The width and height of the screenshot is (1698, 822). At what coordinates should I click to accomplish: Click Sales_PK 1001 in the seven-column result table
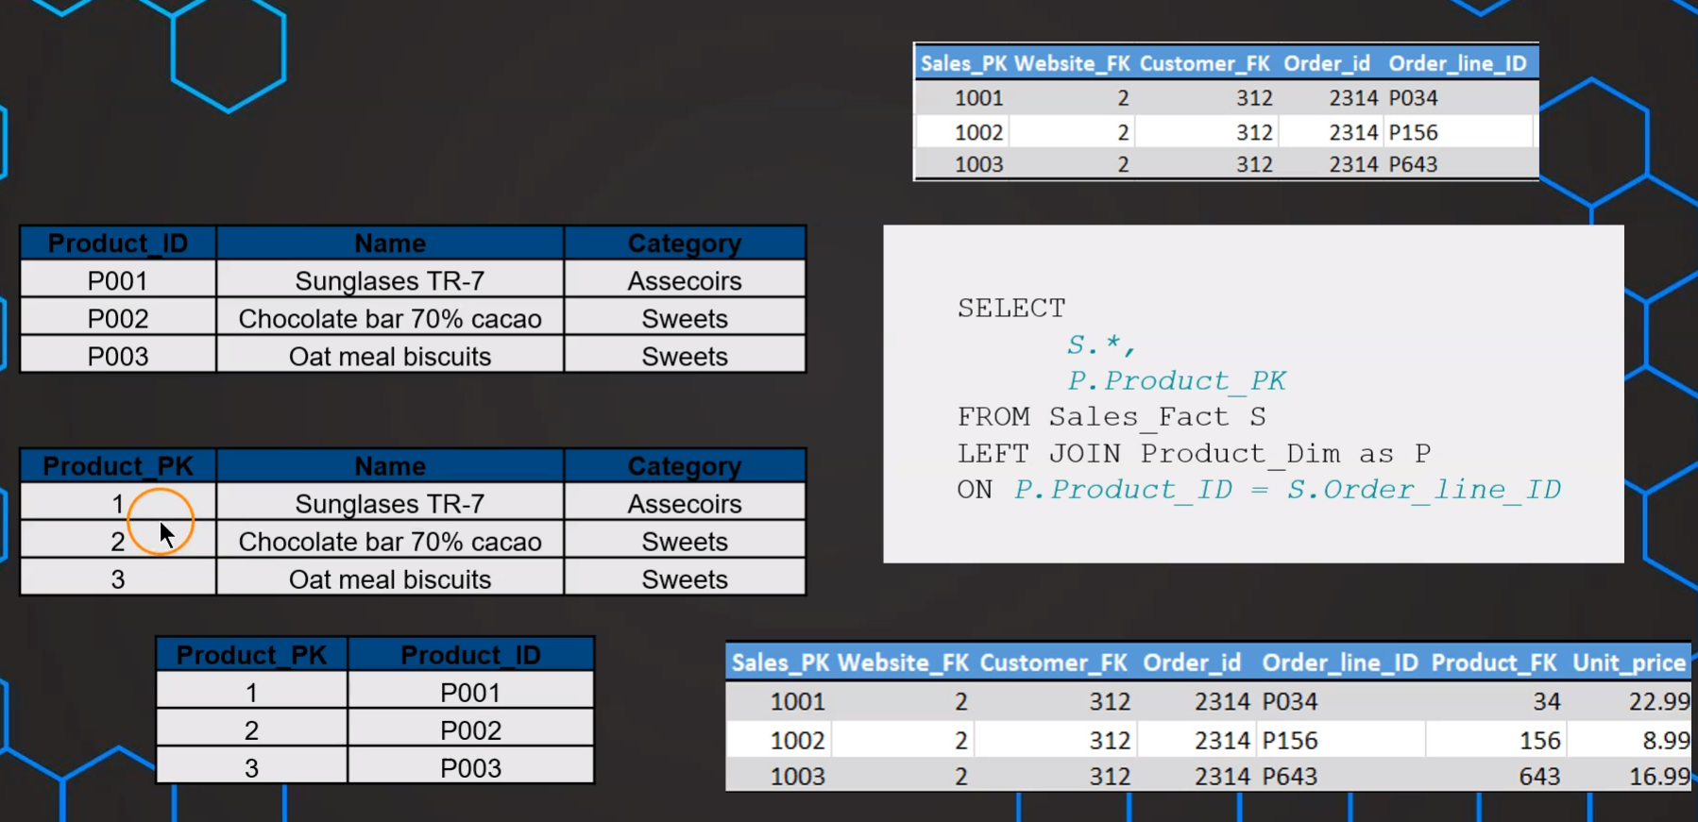pos(798,701)
